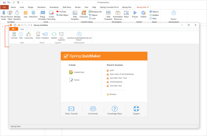Viewport: 207px width, 136px height.
Task: Switch to Slide Show tab
Action: [67, 7]
